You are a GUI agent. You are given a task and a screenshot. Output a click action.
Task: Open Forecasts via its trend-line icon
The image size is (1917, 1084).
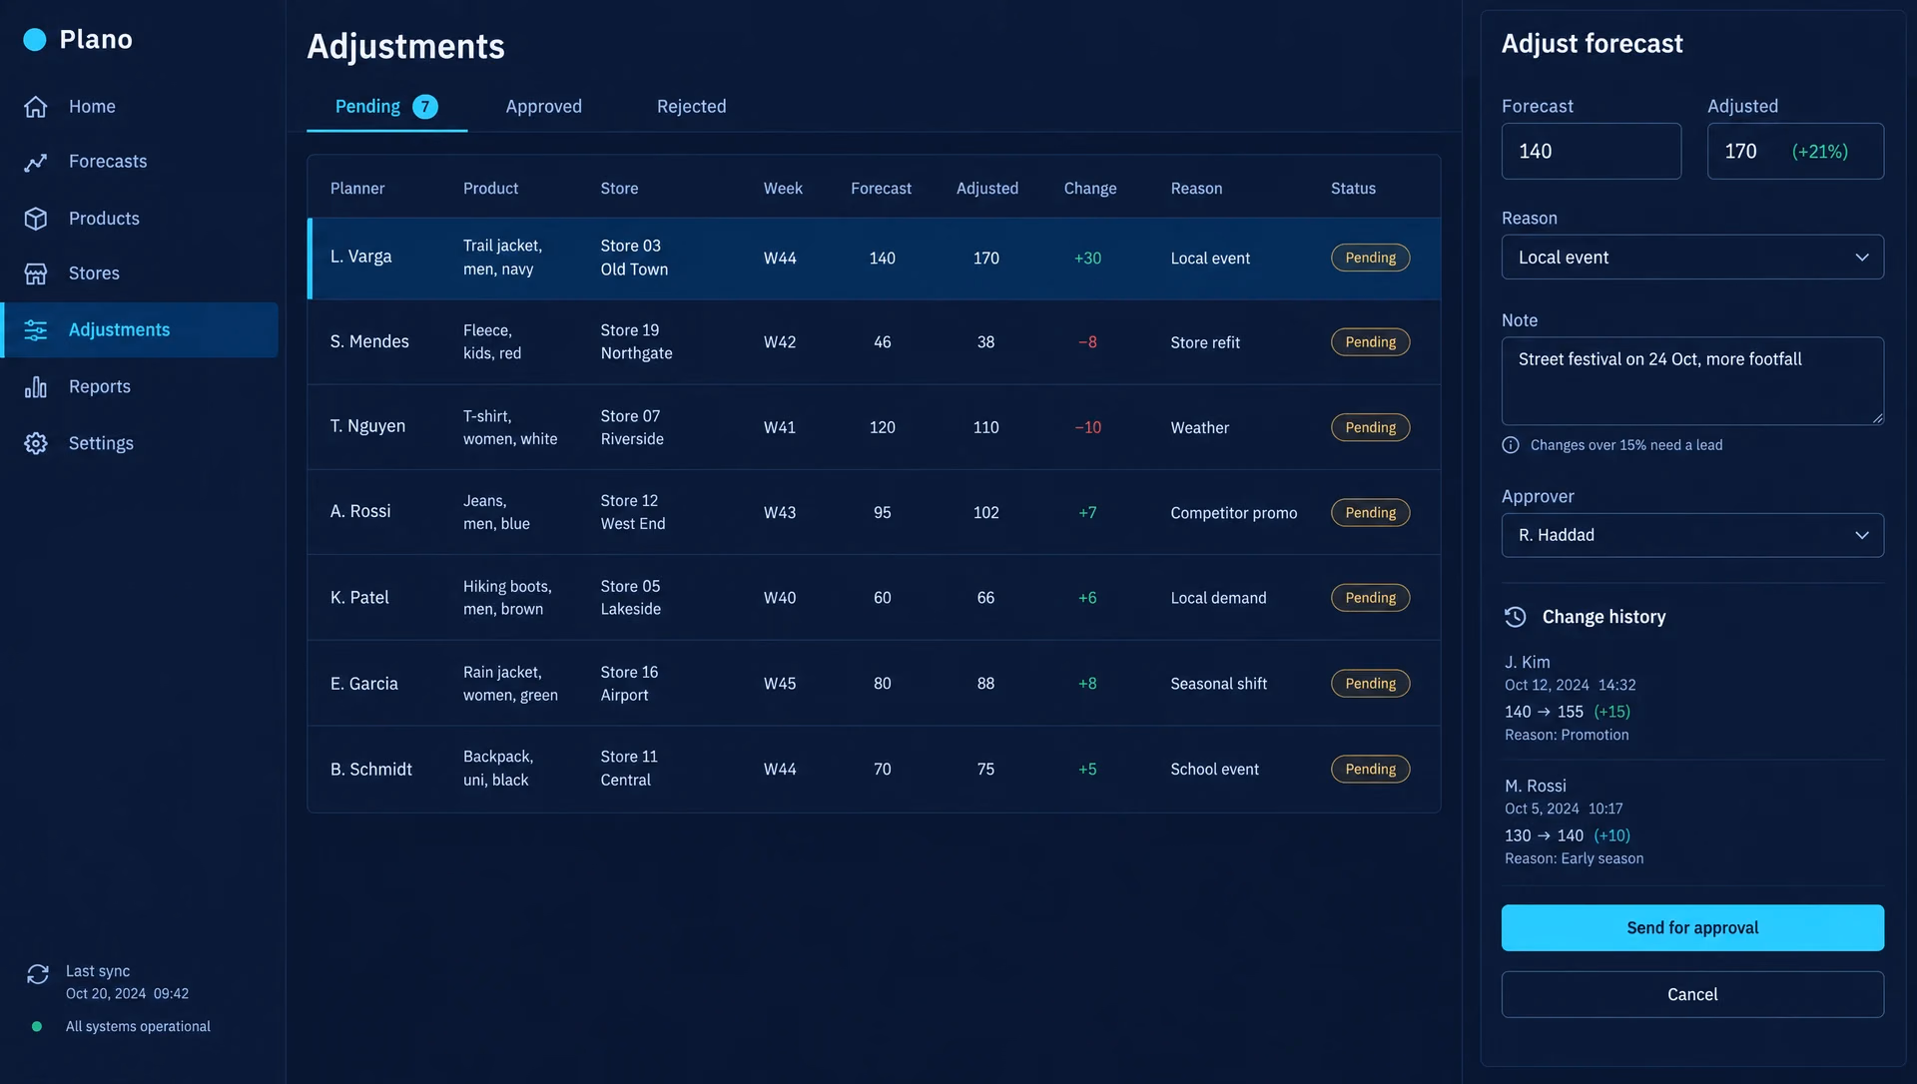click(36, 162)
